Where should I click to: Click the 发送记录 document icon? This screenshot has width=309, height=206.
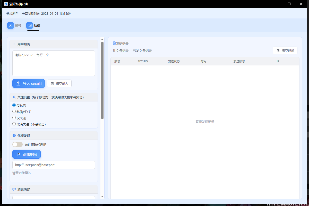tap(114, 44)
